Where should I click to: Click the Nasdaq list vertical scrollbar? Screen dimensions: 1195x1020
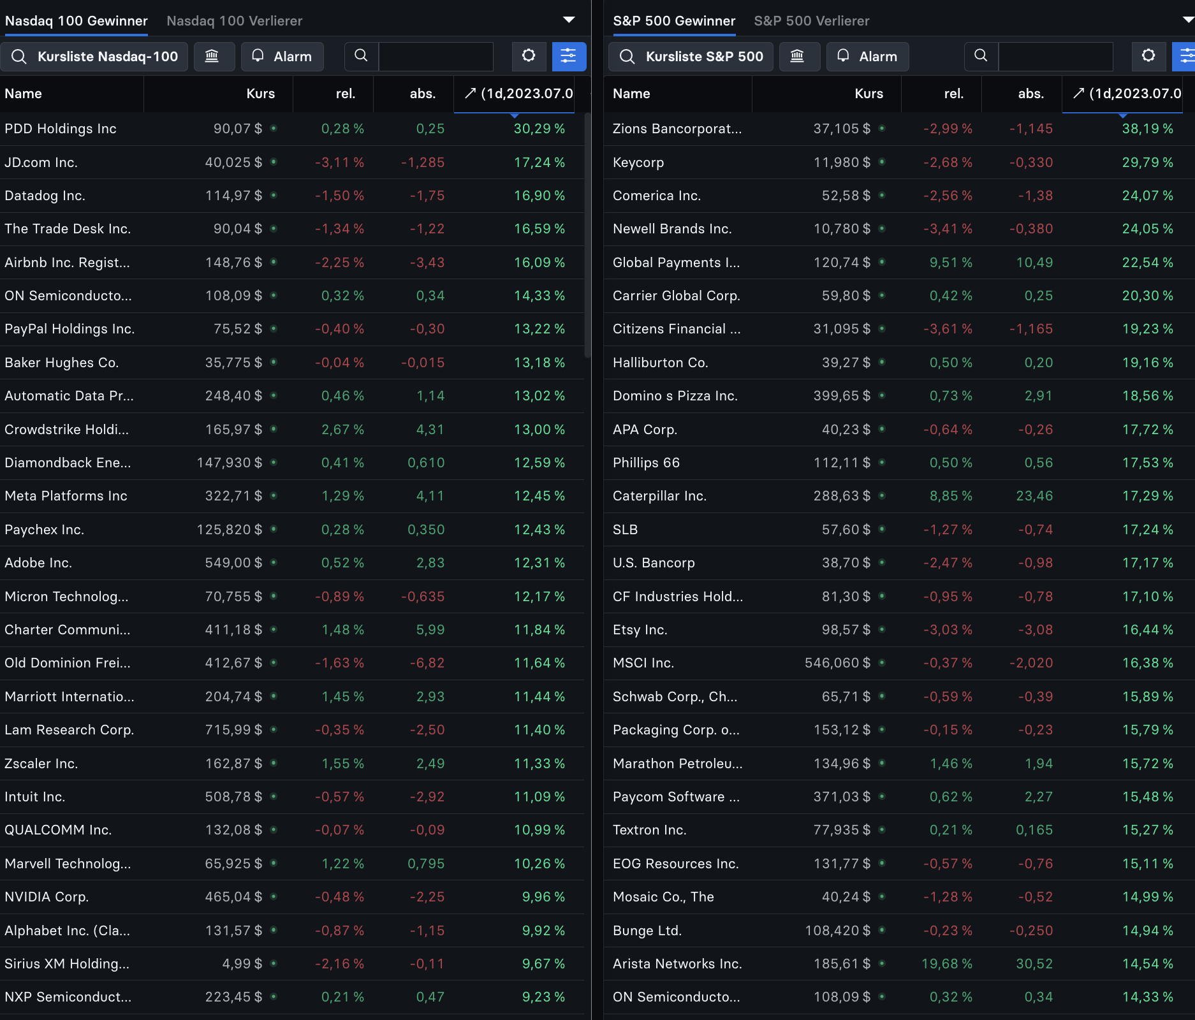[x=587, y=236]
